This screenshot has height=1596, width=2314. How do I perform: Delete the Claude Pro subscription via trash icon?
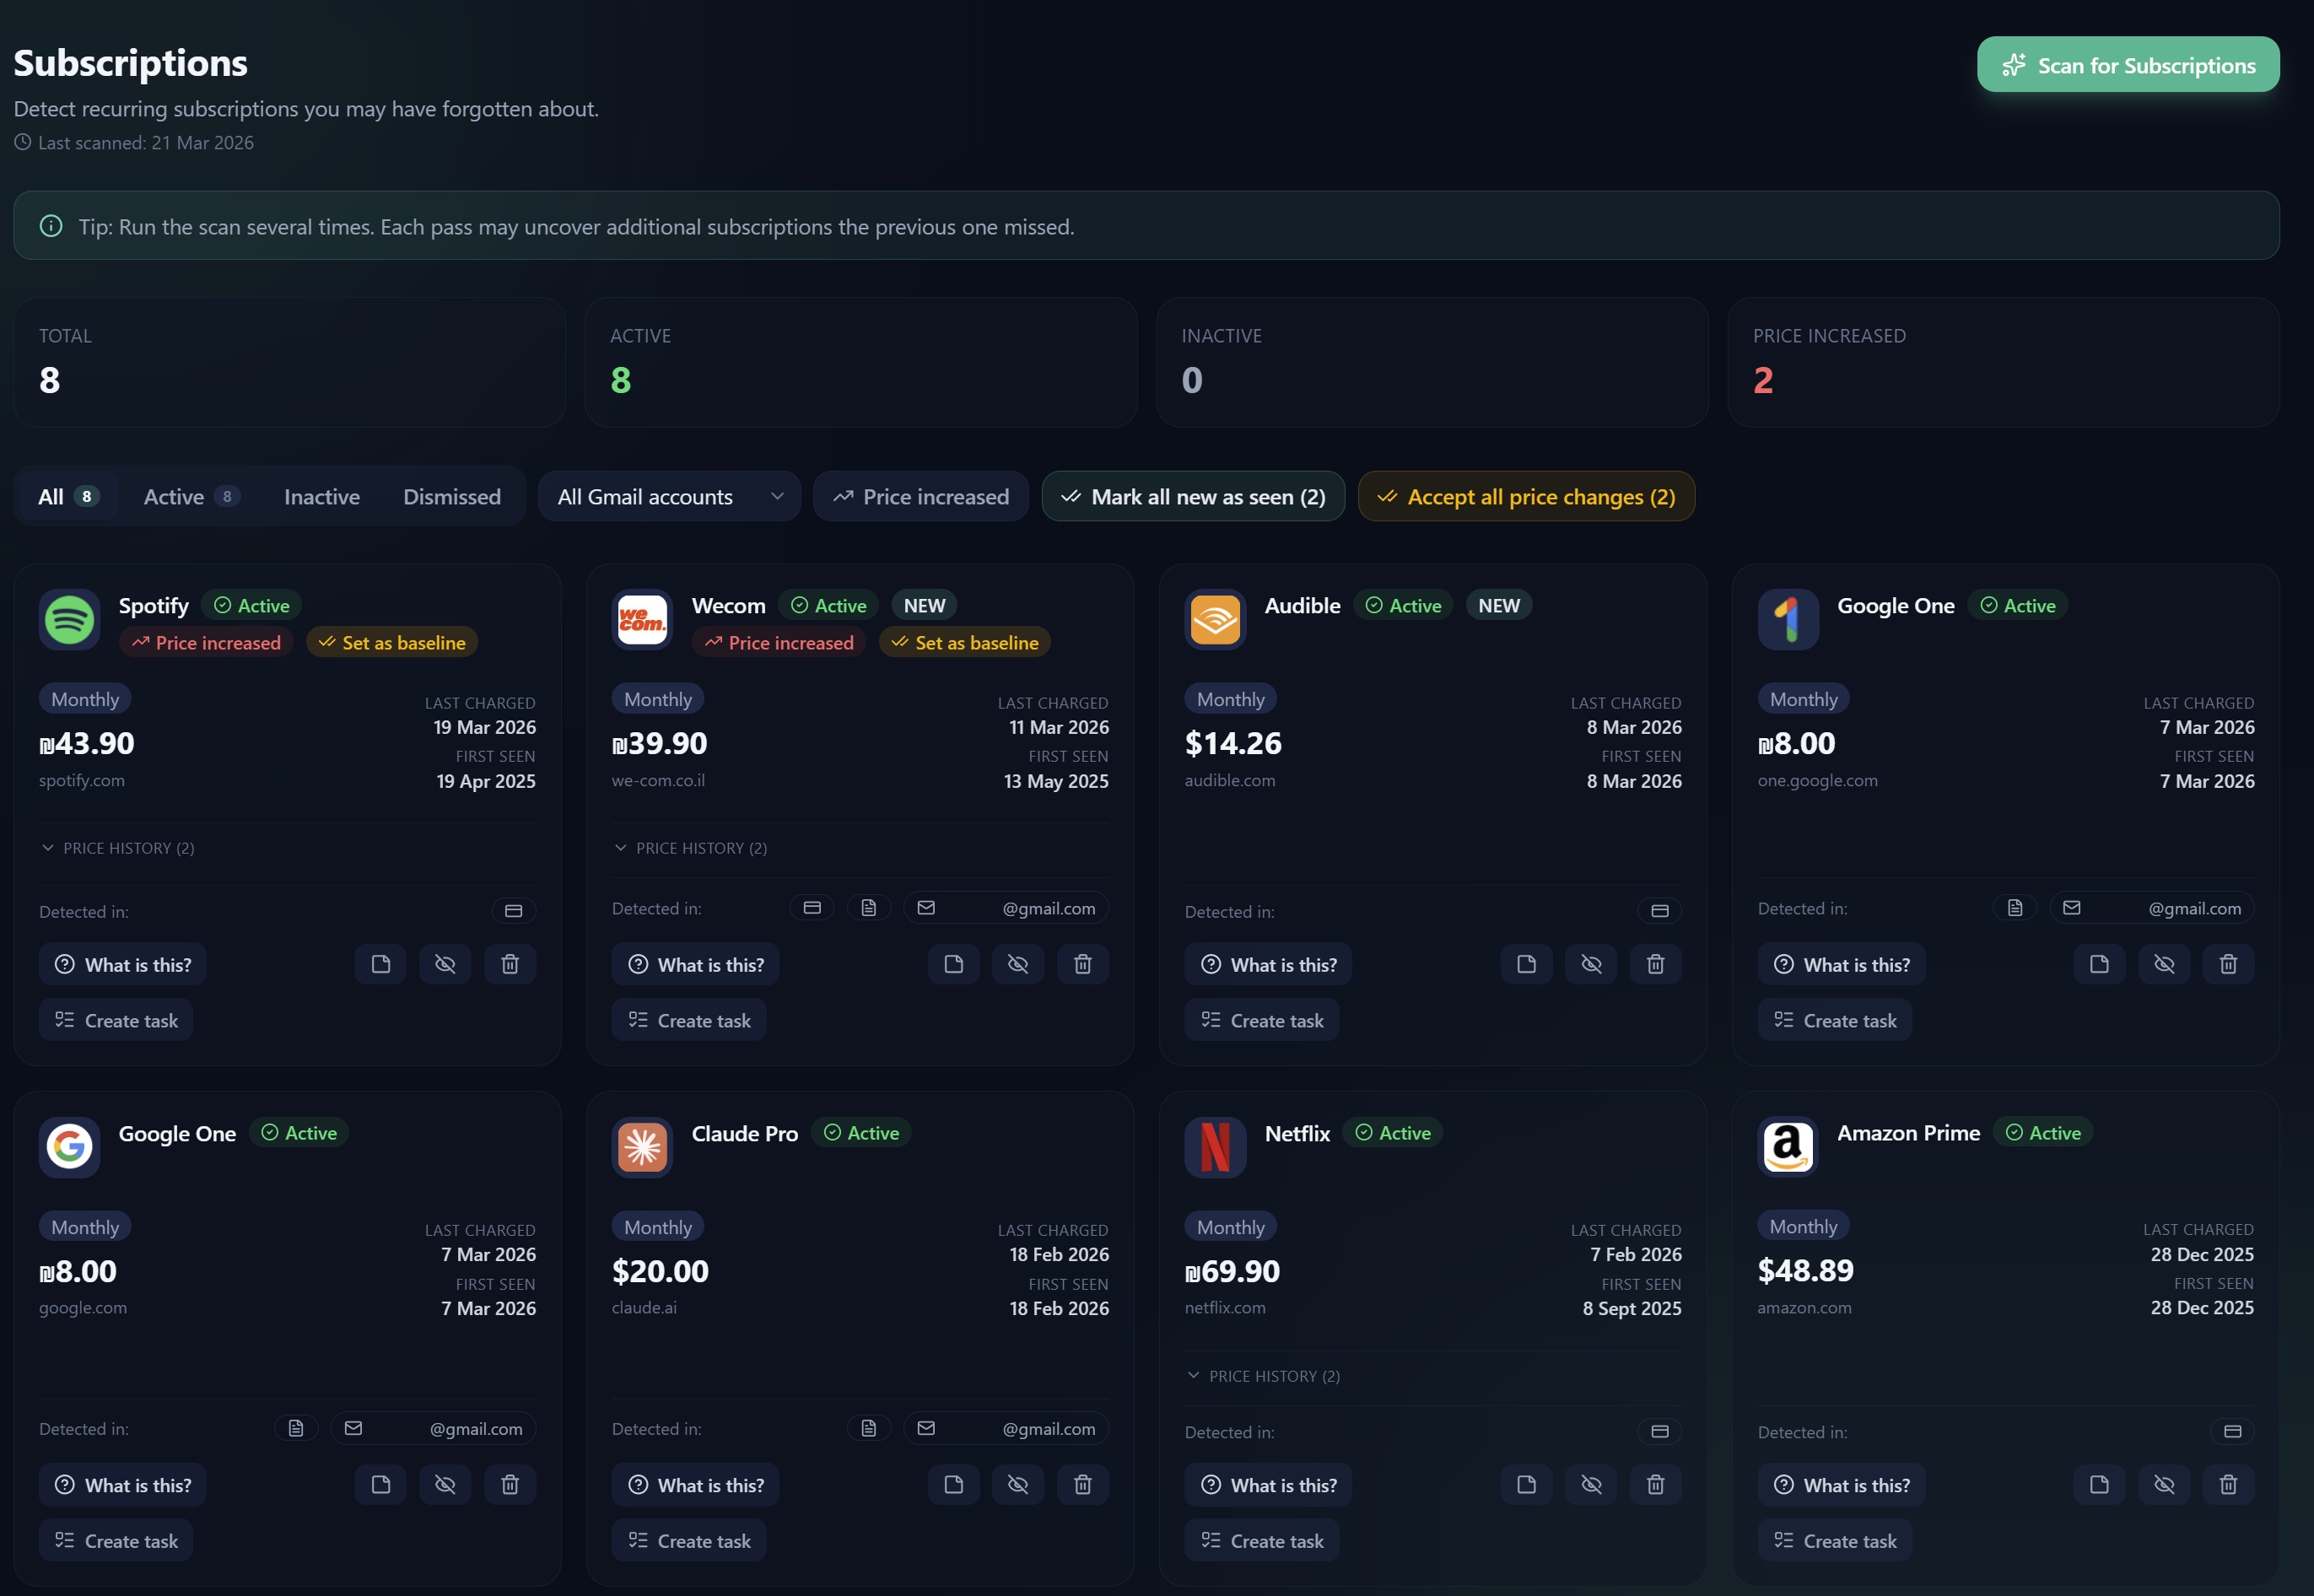(1083, 1485)
